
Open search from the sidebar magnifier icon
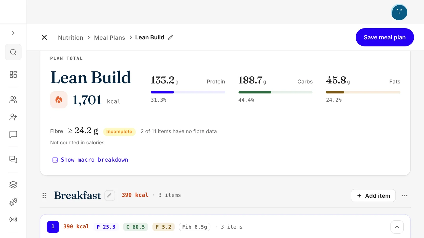pyautogui.click(x=13, y=52)
